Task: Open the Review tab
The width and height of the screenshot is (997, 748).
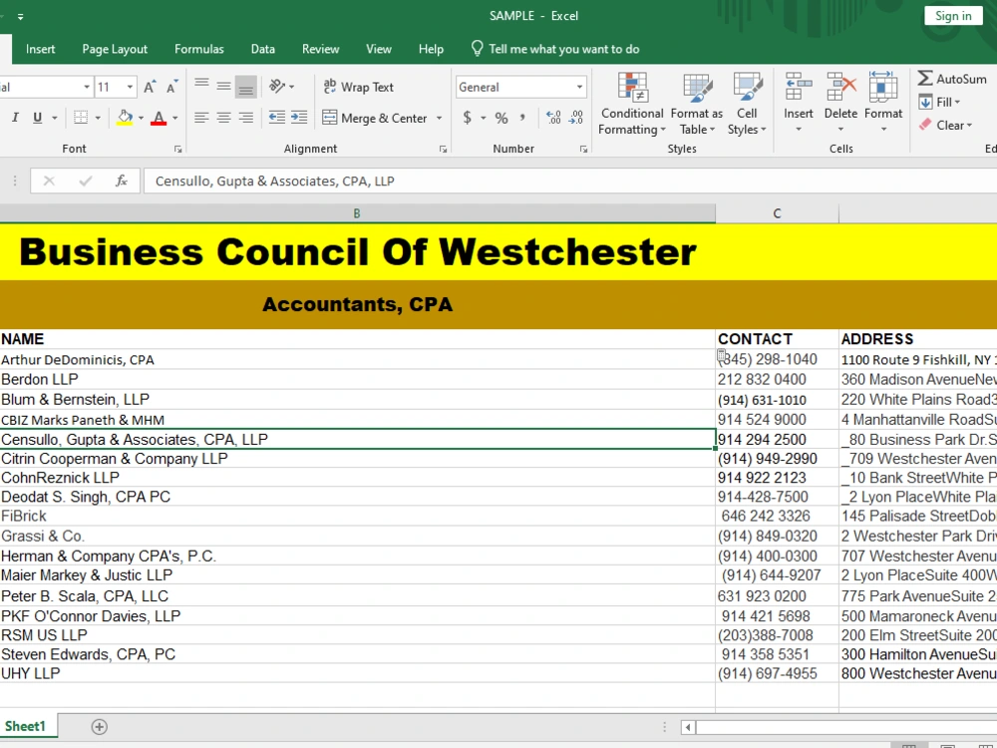Action: (320, 49)
